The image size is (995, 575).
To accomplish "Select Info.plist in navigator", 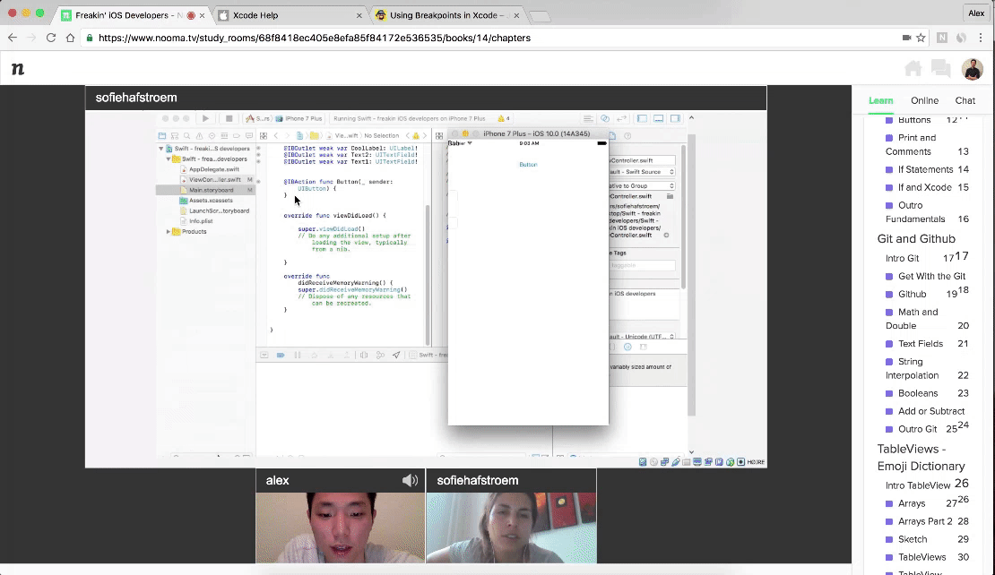I will click(x=195, y=221).
